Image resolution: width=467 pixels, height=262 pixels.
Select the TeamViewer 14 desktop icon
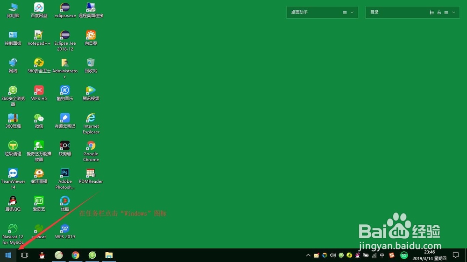[13, 179]
